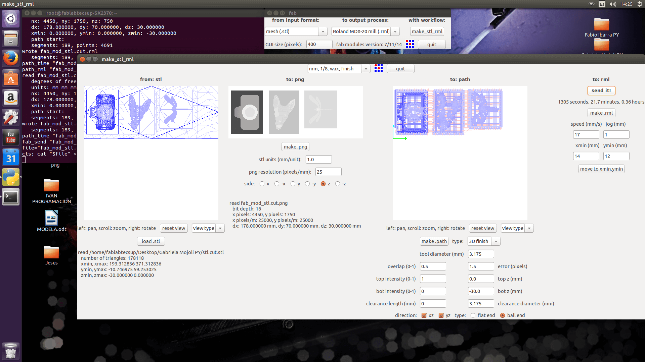Click the make .path button
This screenshot has height=362, width=645.
tap(434, 241)
